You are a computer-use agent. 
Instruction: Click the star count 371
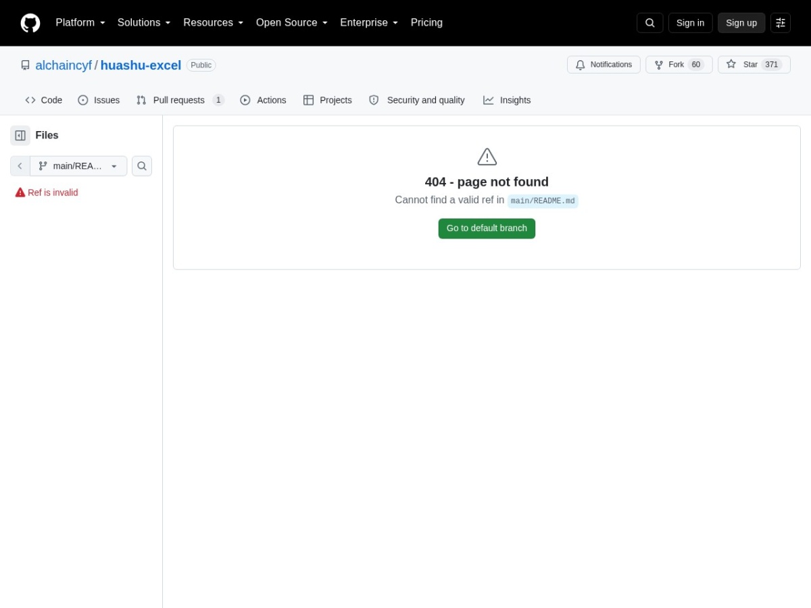[x=772, y=65]
